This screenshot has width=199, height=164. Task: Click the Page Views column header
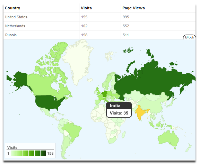133,8
